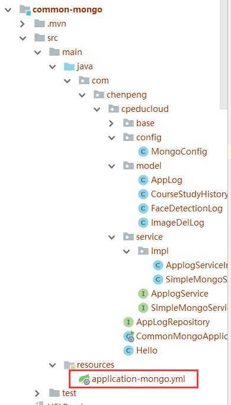Click the application-mongo.yml Spring leaf icon
This screenshot has width=231, height=405.
point(85,379)
